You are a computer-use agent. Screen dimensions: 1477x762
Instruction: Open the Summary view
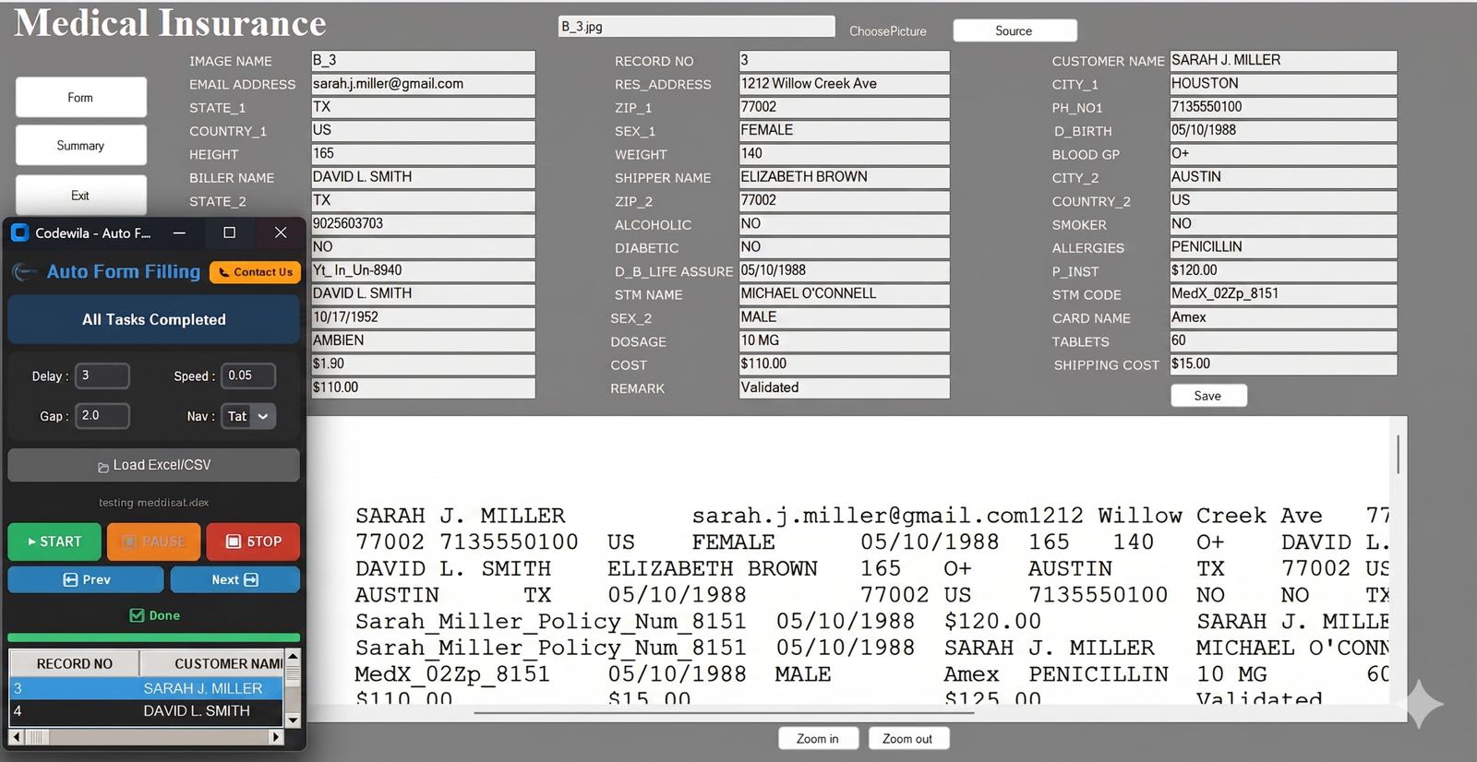[81, 146]
